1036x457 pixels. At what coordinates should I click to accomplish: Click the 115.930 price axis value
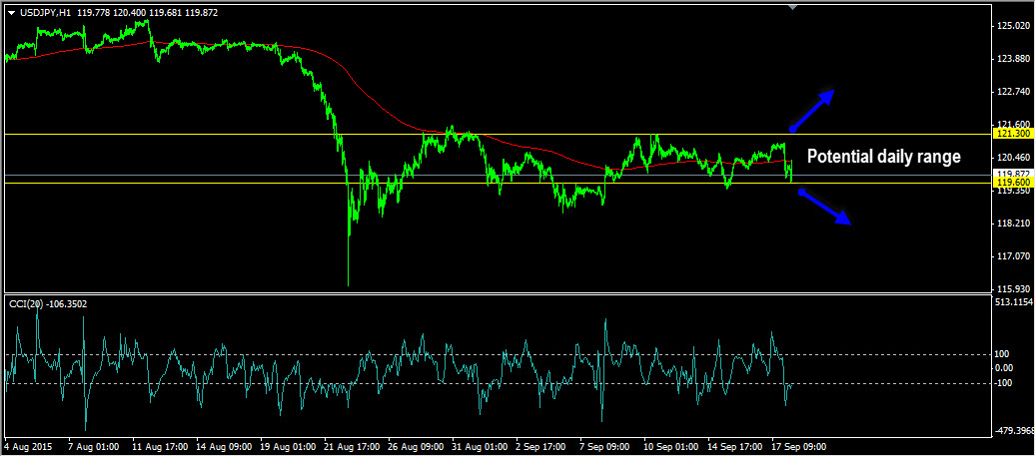click(1014, 288)
